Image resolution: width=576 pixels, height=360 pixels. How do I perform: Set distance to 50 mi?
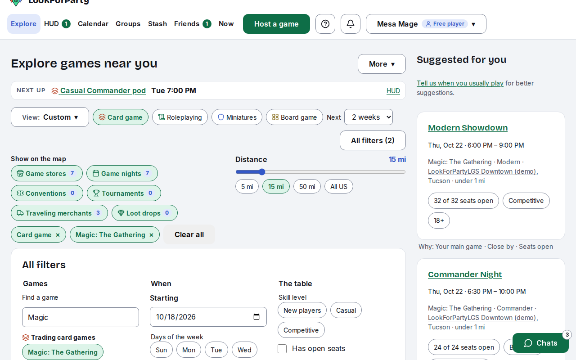(307, 186)
